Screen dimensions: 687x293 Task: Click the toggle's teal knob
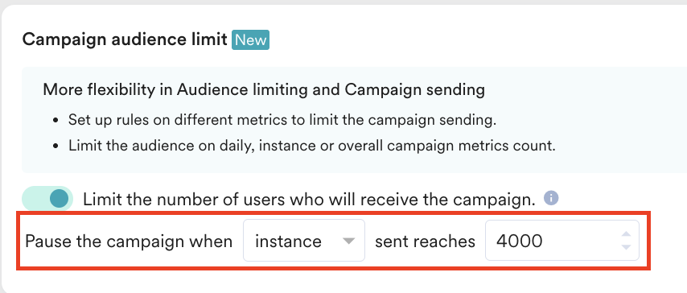(60, 198)
